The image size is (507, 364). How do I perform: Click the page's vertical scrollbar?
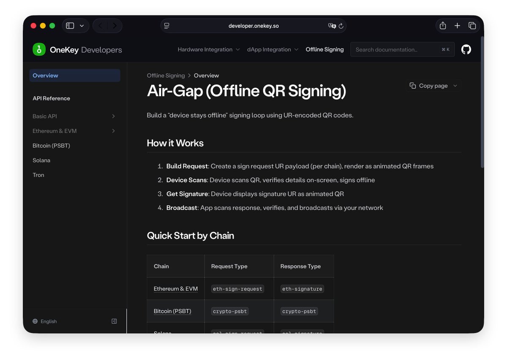click(x=482, y=101)
